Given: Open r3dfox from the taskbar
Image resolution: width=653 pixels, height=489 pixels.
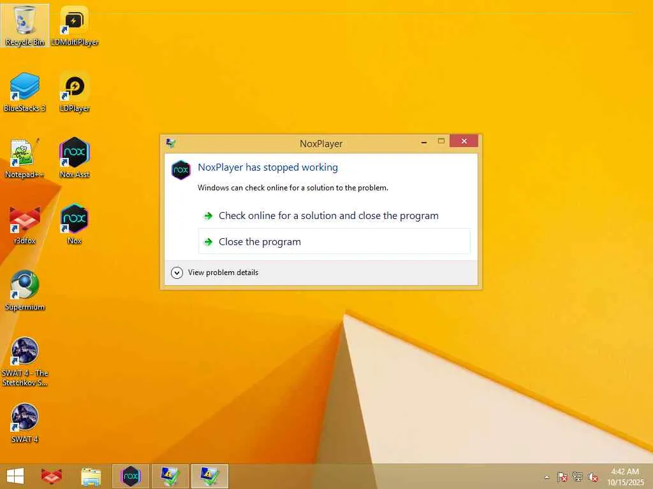Looking at the screenshot, I should tap(52, 476).
